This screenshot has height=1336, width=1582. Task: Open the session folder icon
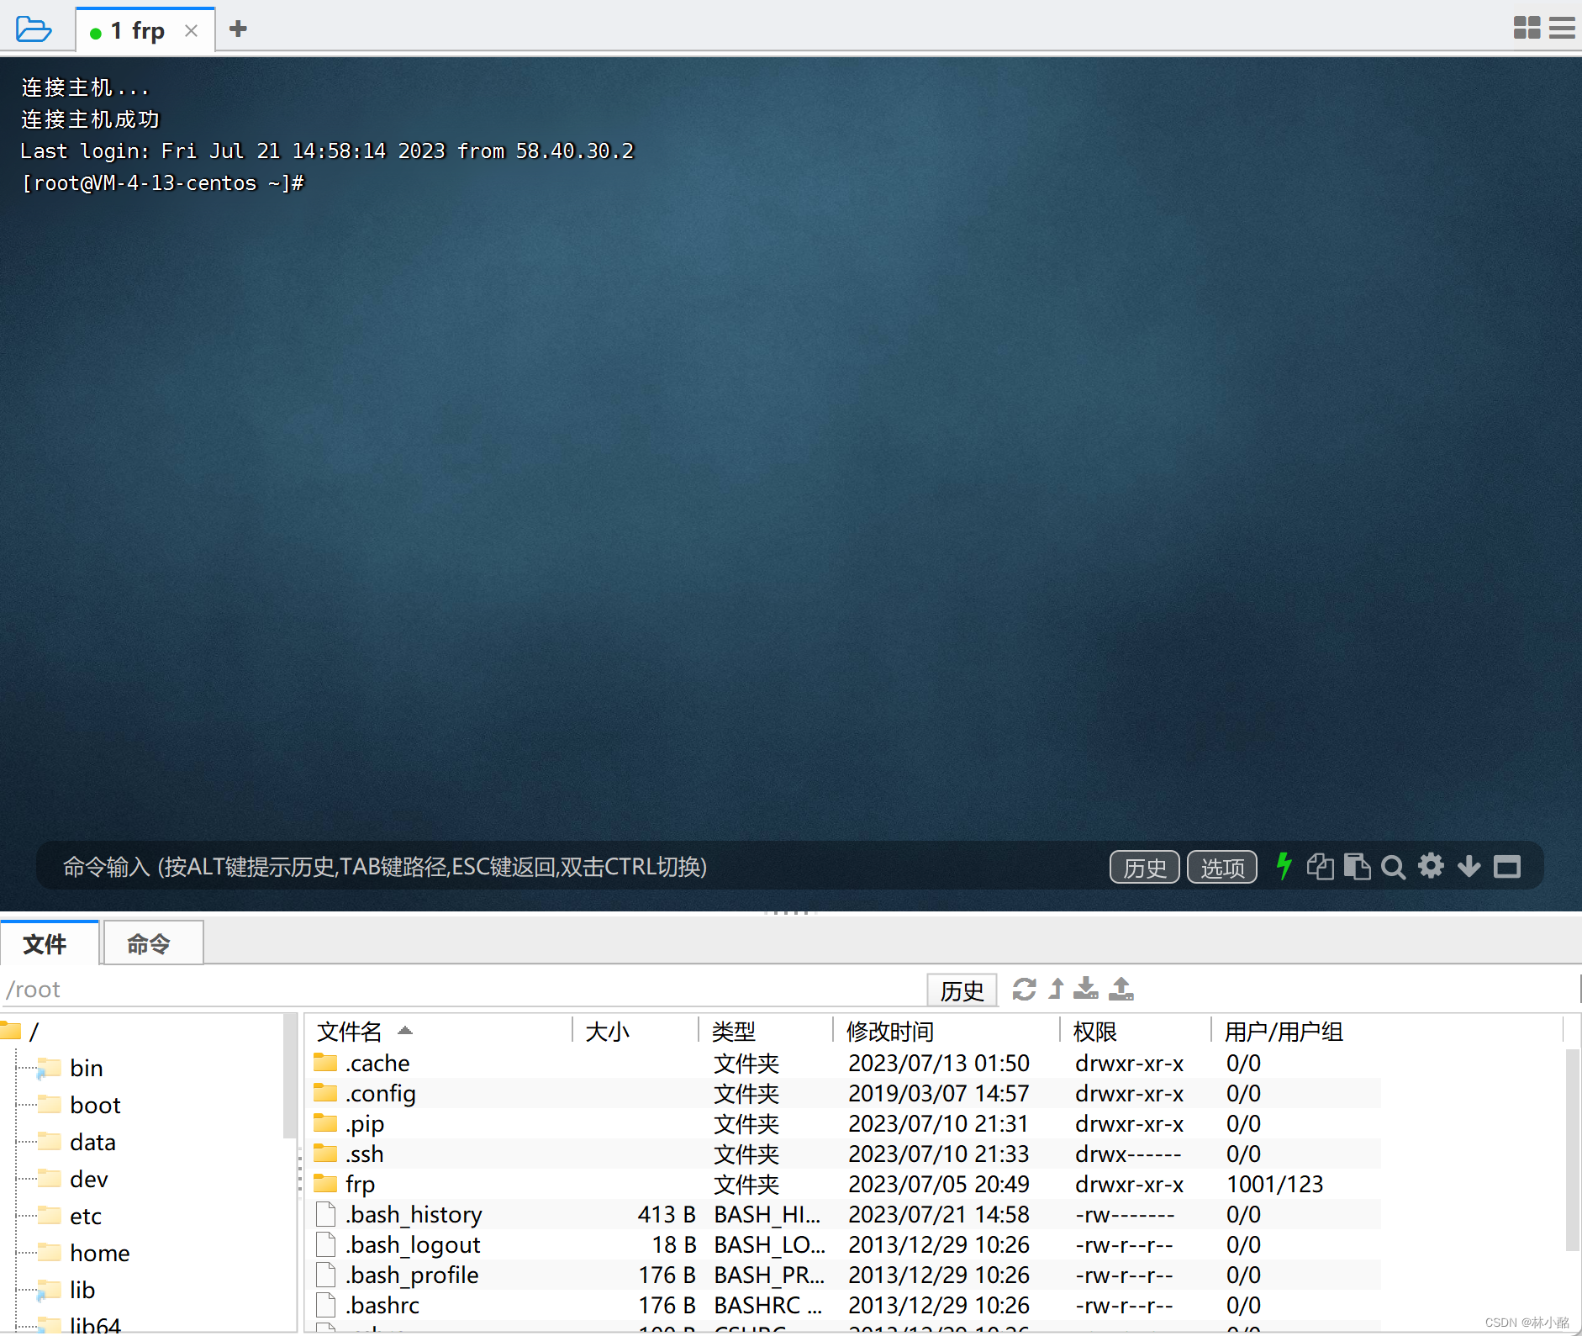[34, 29]
